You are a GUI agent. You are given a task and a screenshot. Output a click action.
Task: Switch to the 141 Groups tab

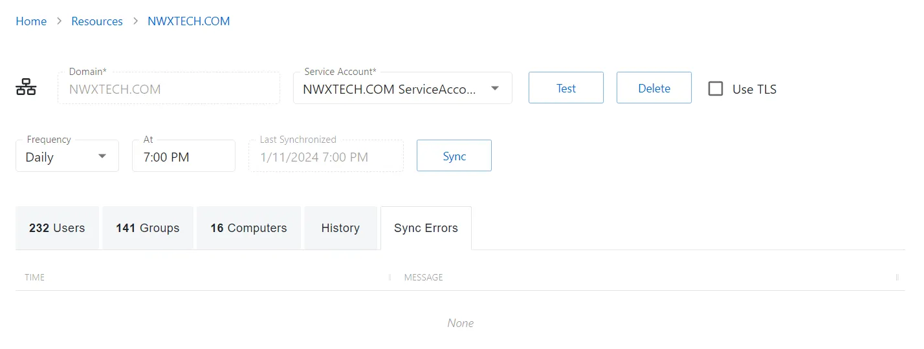click(x=148, y=228)
